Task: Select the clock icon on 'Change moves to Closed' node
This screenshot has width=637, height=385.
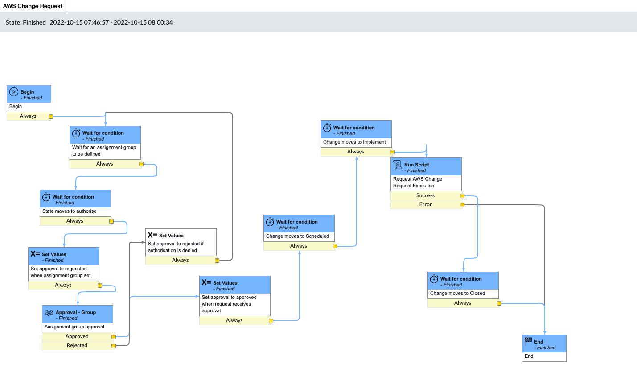Action: pos(433,279)
